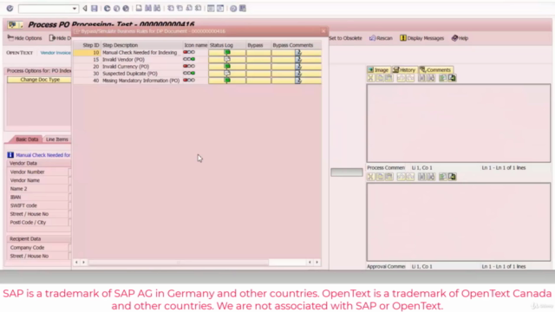555x312 pixels.
Task: Open status log for Invalid Currency row
Action: coord(227,67)
